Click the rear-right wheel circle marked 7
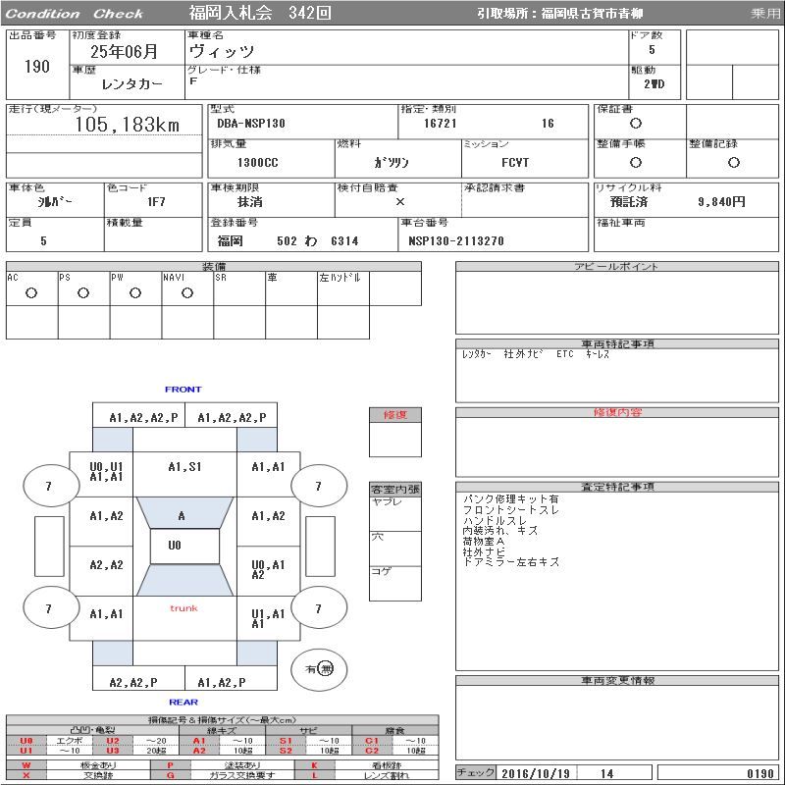 coord(318,609)
